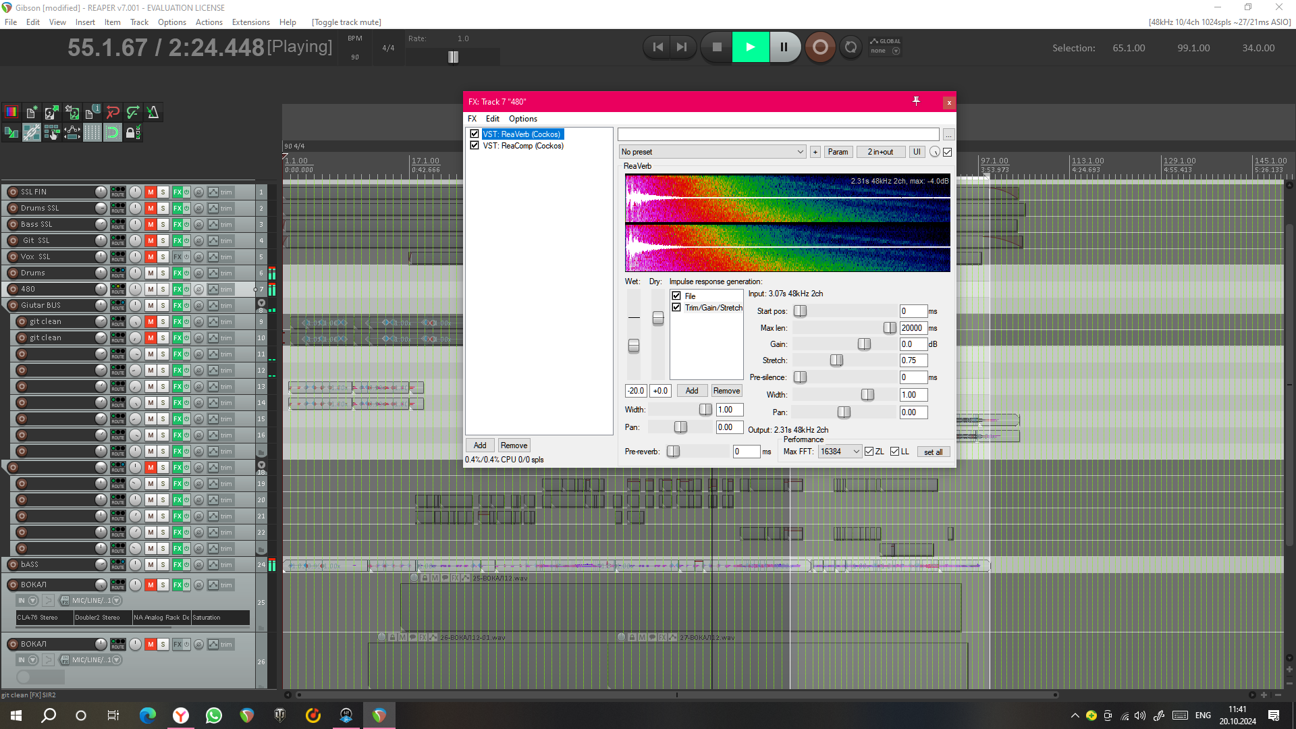Click the Stop transport button
The width and height of the screenshot is (1296, 729).
coord(717,47)
